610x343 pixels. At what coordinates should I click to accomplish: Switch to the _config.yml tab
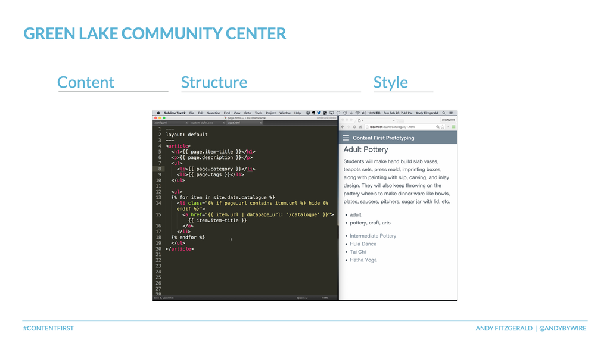point(161,123)
